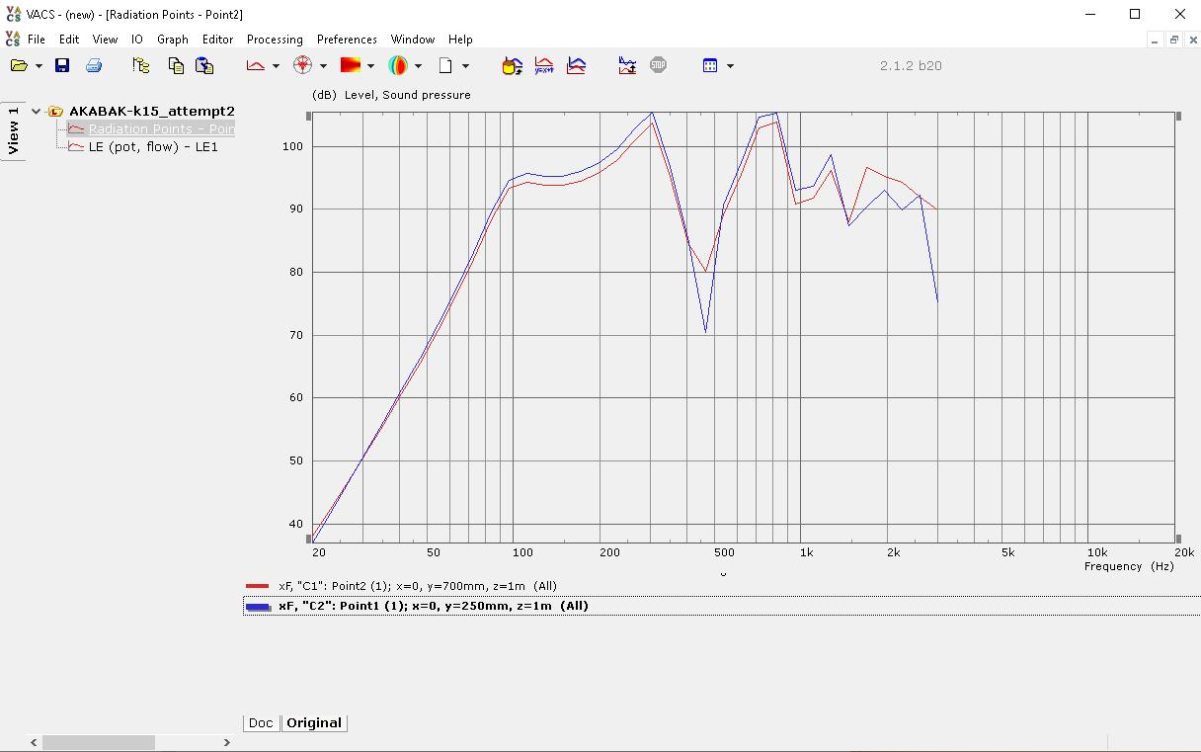1201x752 pixels.
Task: Open the Editor menu
Action: tap(218, 40)
